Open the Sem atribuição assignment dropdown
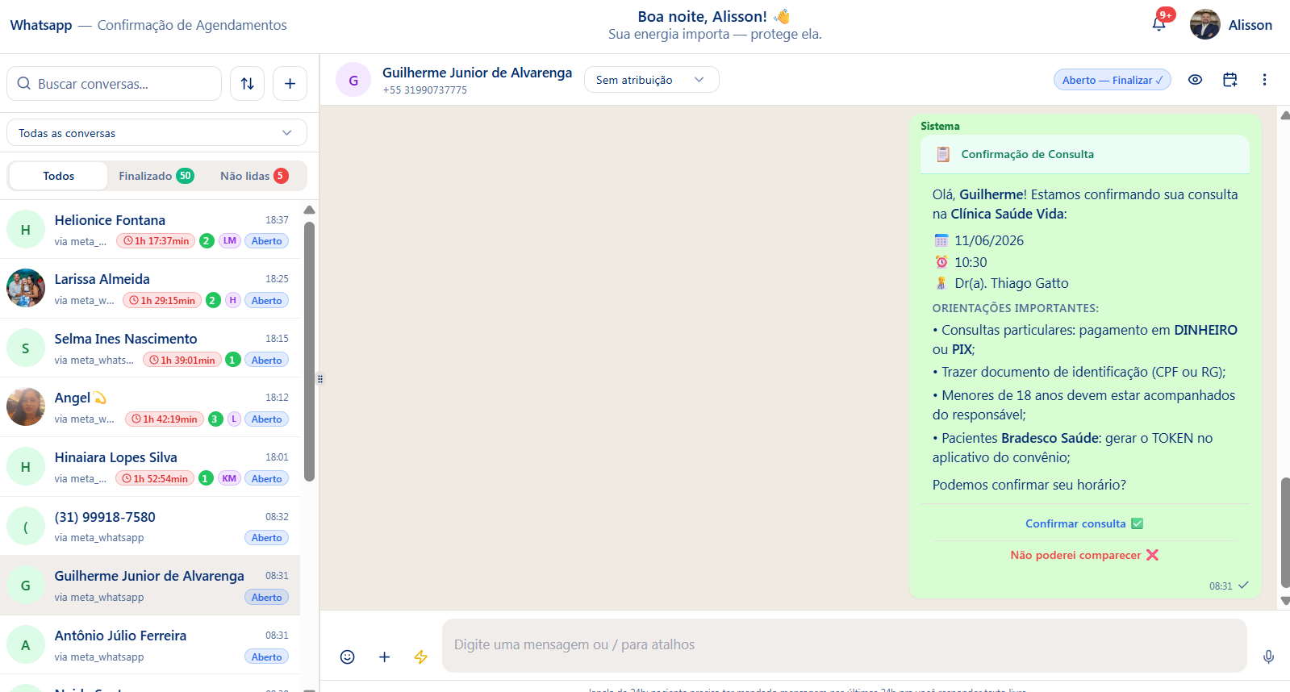 pos(651,80)
